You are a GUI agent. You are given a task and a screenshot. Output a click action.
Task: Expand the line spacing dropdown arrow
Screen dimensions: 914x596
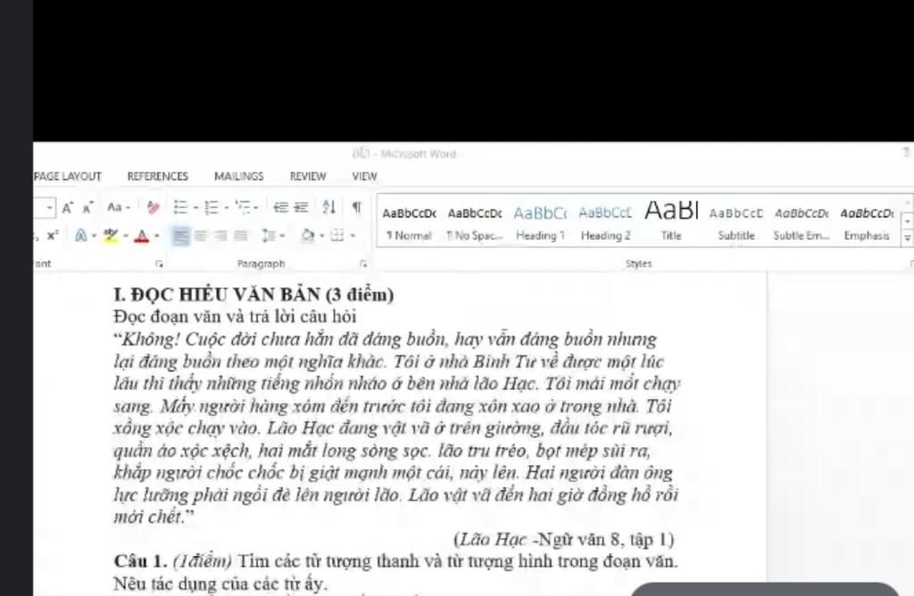(282, 236)
